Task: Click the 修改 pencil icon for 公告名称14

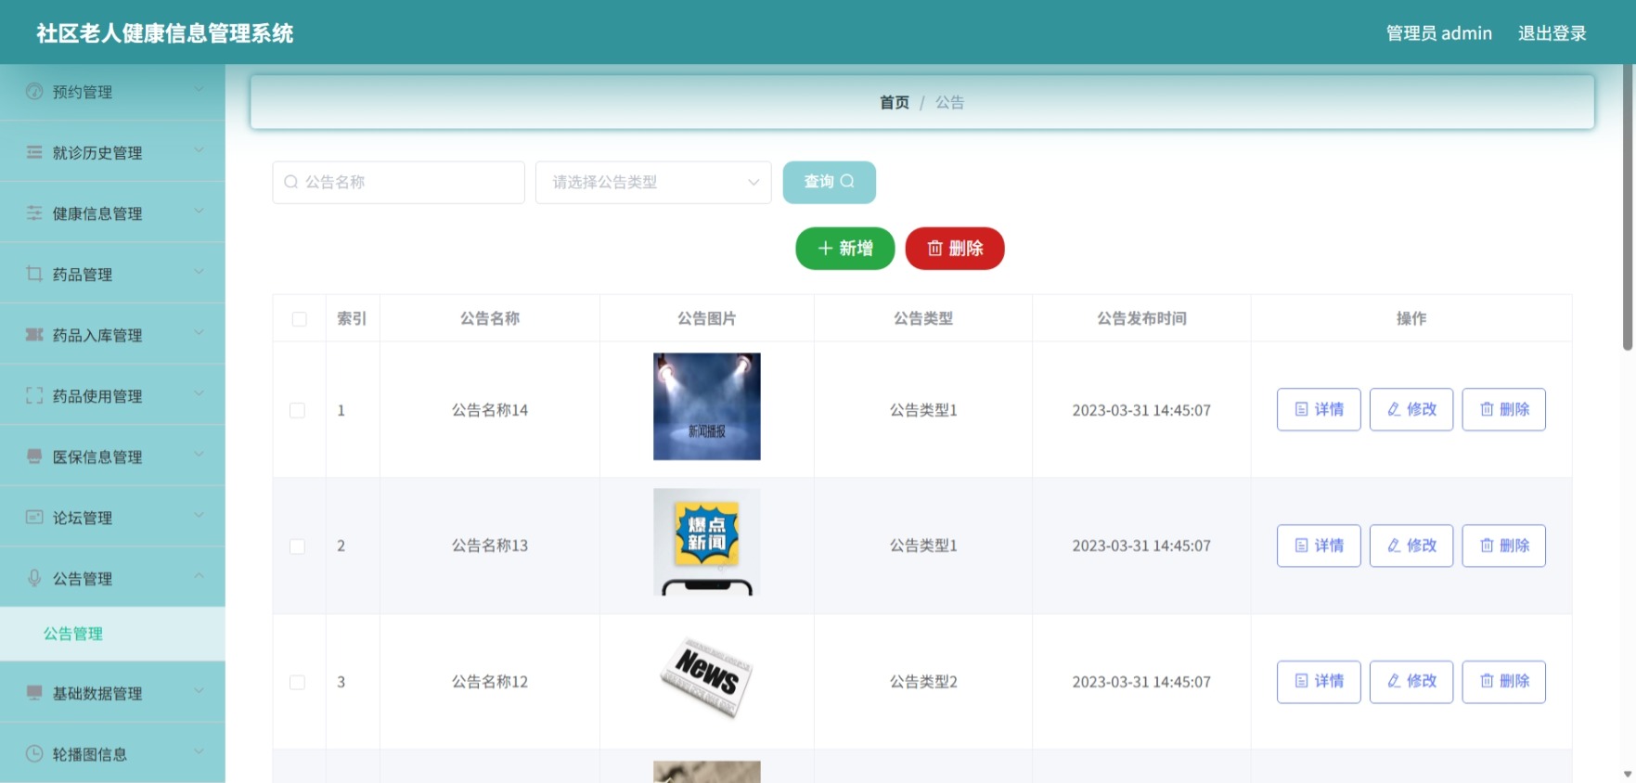Action: point(1394,409)
